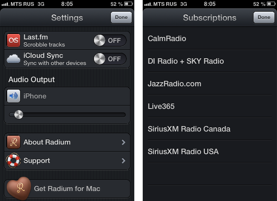Click the volume slider knob
The height and width of the screenshot is (201, 277).
[x=19, y=114]
